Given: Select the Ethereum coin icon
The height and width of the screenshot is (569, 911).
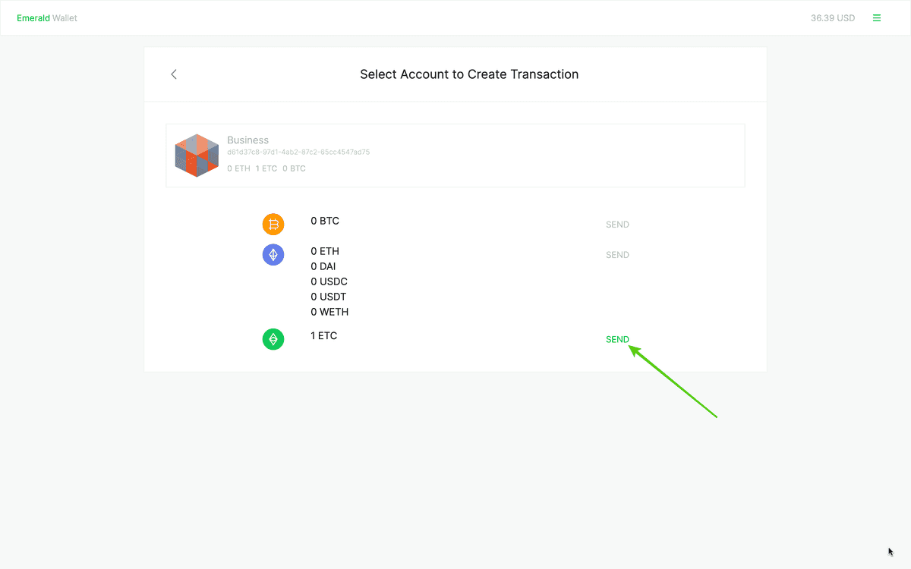Looking at the screenshot, I should point(273,254).
